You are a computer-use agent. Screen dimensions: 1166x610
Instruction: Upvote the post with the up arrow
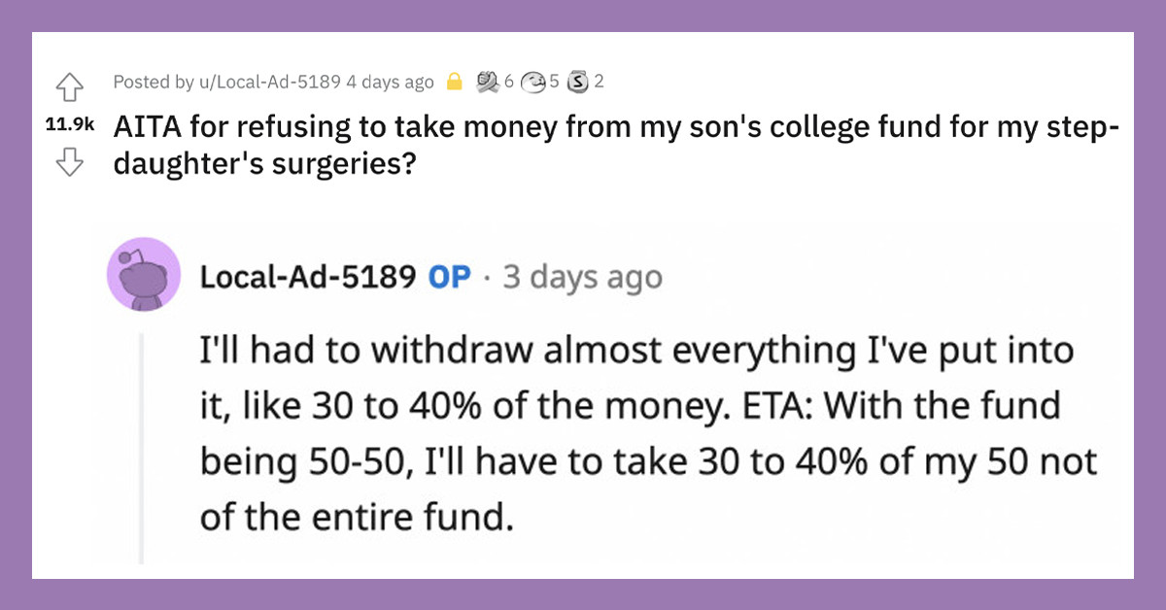69,85
